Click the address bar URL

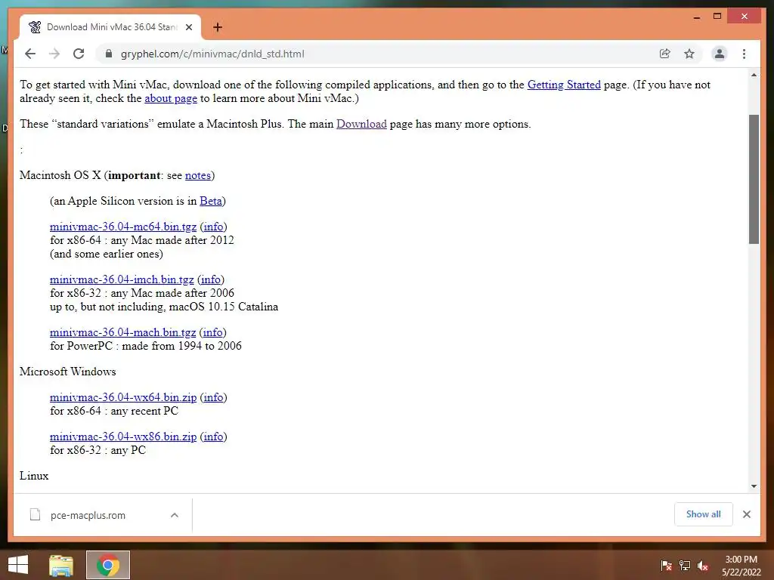pos(212,54)
